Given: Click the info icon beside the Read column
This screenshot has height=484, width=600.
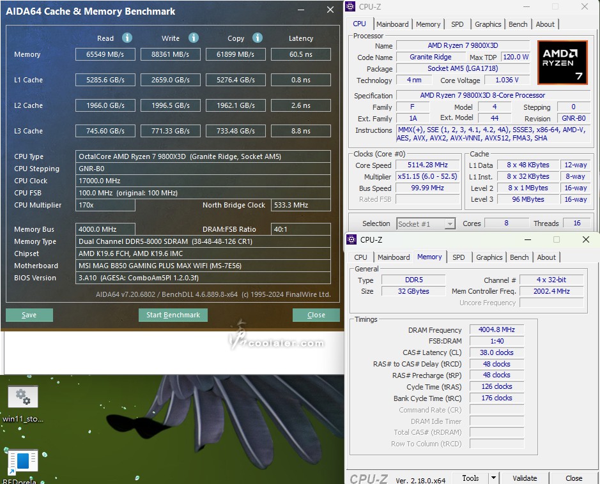Looking at the screenshot, I should coord(127,38).
